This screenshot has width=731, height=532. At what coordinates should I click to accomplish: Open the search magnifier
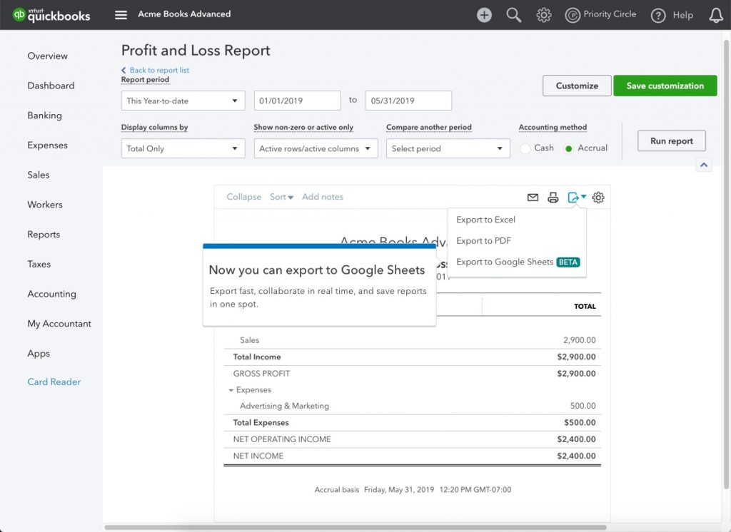pos(513,15)
